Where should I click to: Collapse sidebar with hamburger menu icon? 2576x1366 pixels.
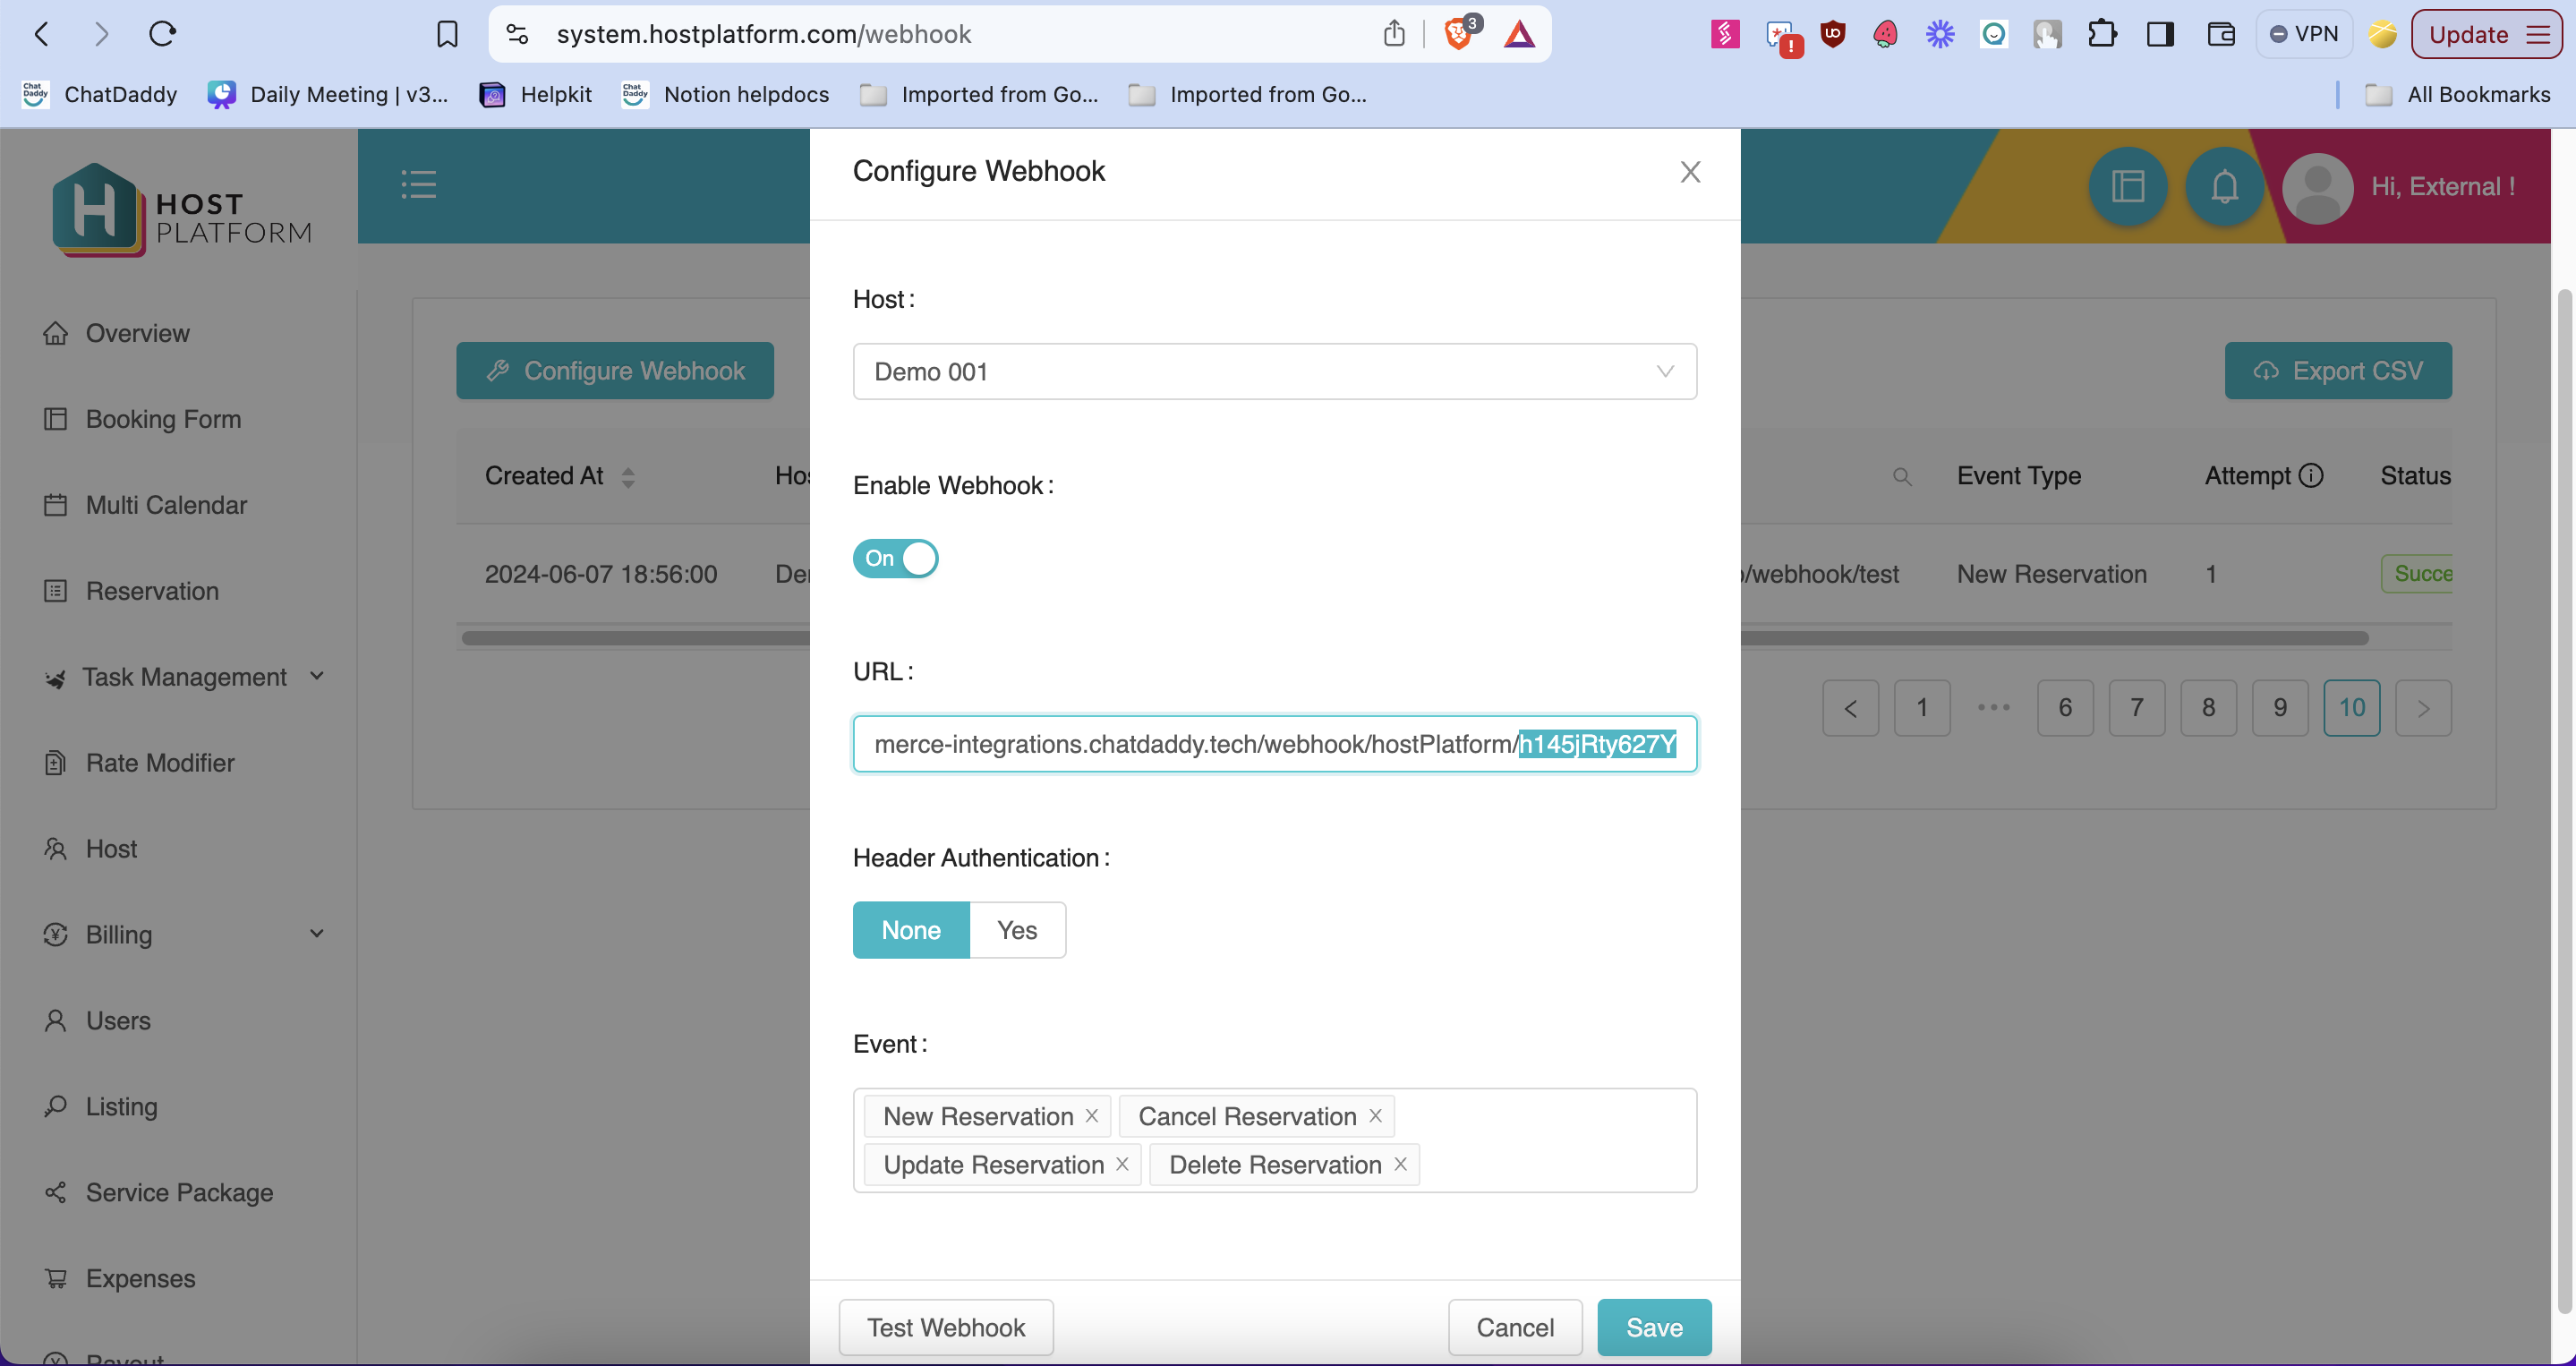(x=418, y=184)
